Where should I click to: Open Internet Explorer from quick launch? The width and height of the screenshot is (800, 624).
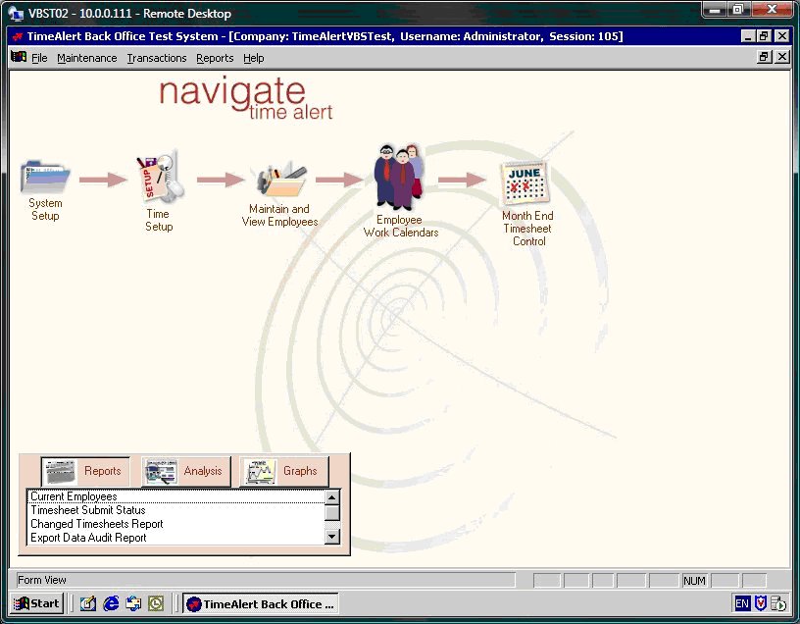pyautogui.click(x=111, y=603)
